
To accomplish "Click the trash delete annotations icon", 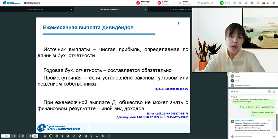I will point(103,136).
